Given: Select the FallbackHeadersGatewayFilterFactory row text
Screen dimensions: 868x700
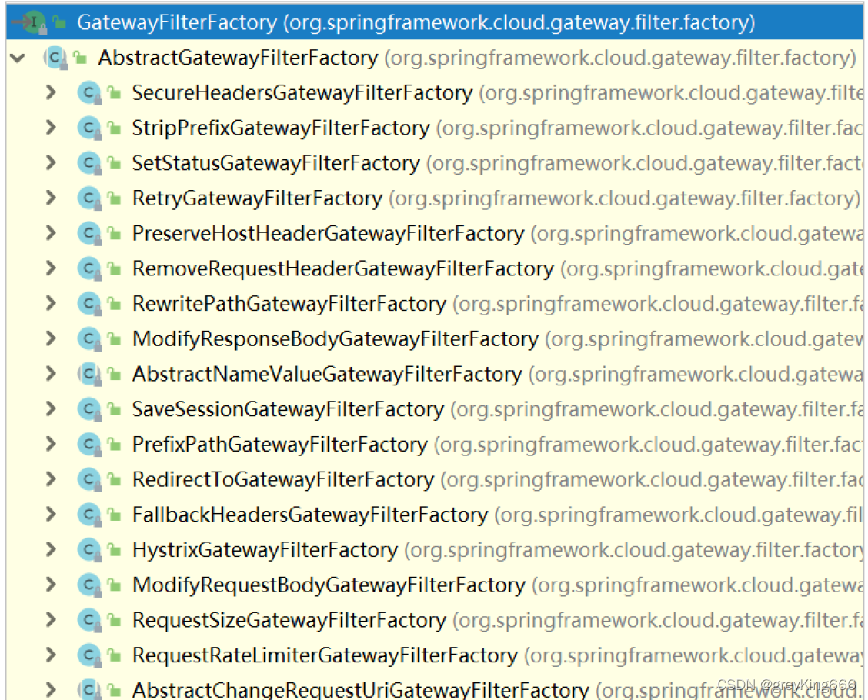Looking at the screenshot, I should click(x=497, y=515).
